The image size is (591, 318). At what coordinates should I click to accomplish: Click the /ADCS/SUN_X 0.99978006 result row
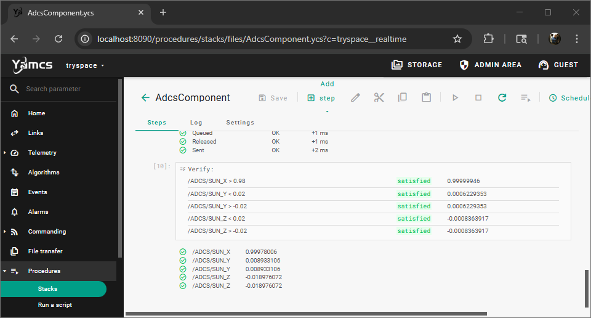[x=230, y=251]
